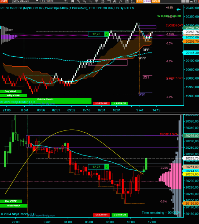Open the data box icon
Image resolution: width=199 pixels, height=224 pixels.
[103, 1]
